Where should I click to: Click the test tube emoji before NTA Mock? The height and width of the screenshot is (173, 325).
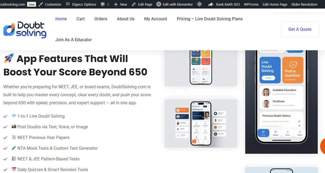[14, 148]
